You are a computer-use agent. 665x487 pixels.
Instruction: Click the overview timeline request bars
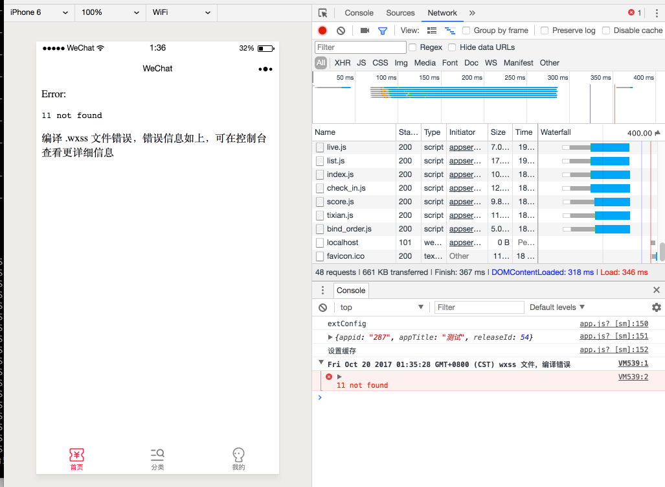tap(464, 92)
